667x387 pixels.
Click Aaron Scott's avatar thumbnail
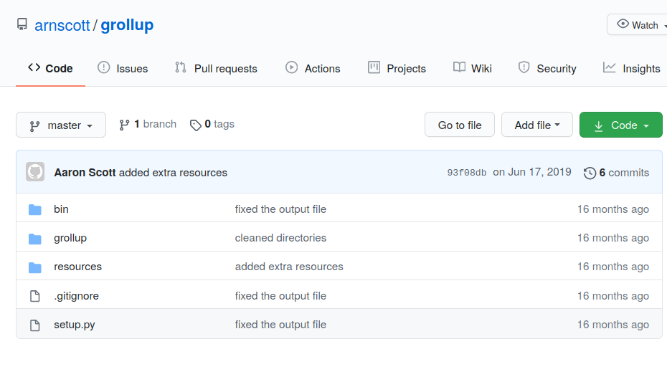click(35, 172)
